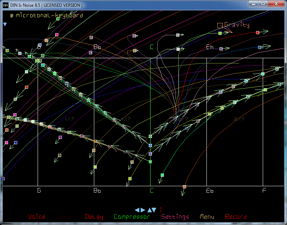Click the left scroll arrow at the bottom
The height and width of the screenshot is (225, 287).
tap(137, 210)
